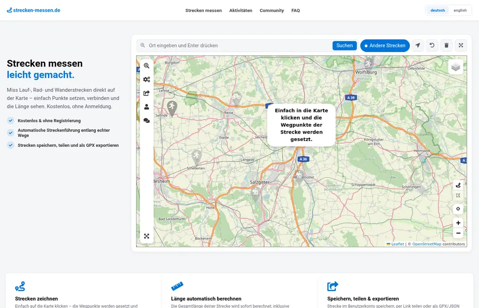This screenshot has height=308, width=479.
Task: Expand map with the top-right fullscreen icon
Action: click(461, 46)
